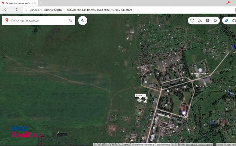The width and height of the screenshot is (236, 146).
Task: Click the Разместить рекламу link
Action: click(226, 145)
